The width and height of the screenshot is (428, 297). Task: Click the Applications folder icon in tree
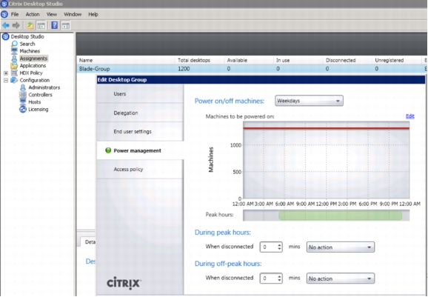tap(14, 65)
